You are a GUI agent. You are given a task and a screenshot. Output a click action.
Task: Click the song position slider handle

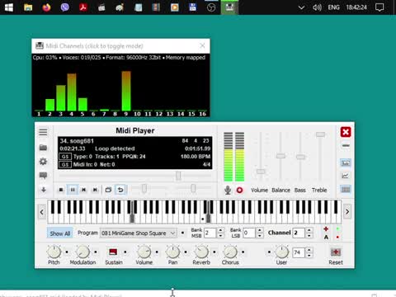coord(178,176)
